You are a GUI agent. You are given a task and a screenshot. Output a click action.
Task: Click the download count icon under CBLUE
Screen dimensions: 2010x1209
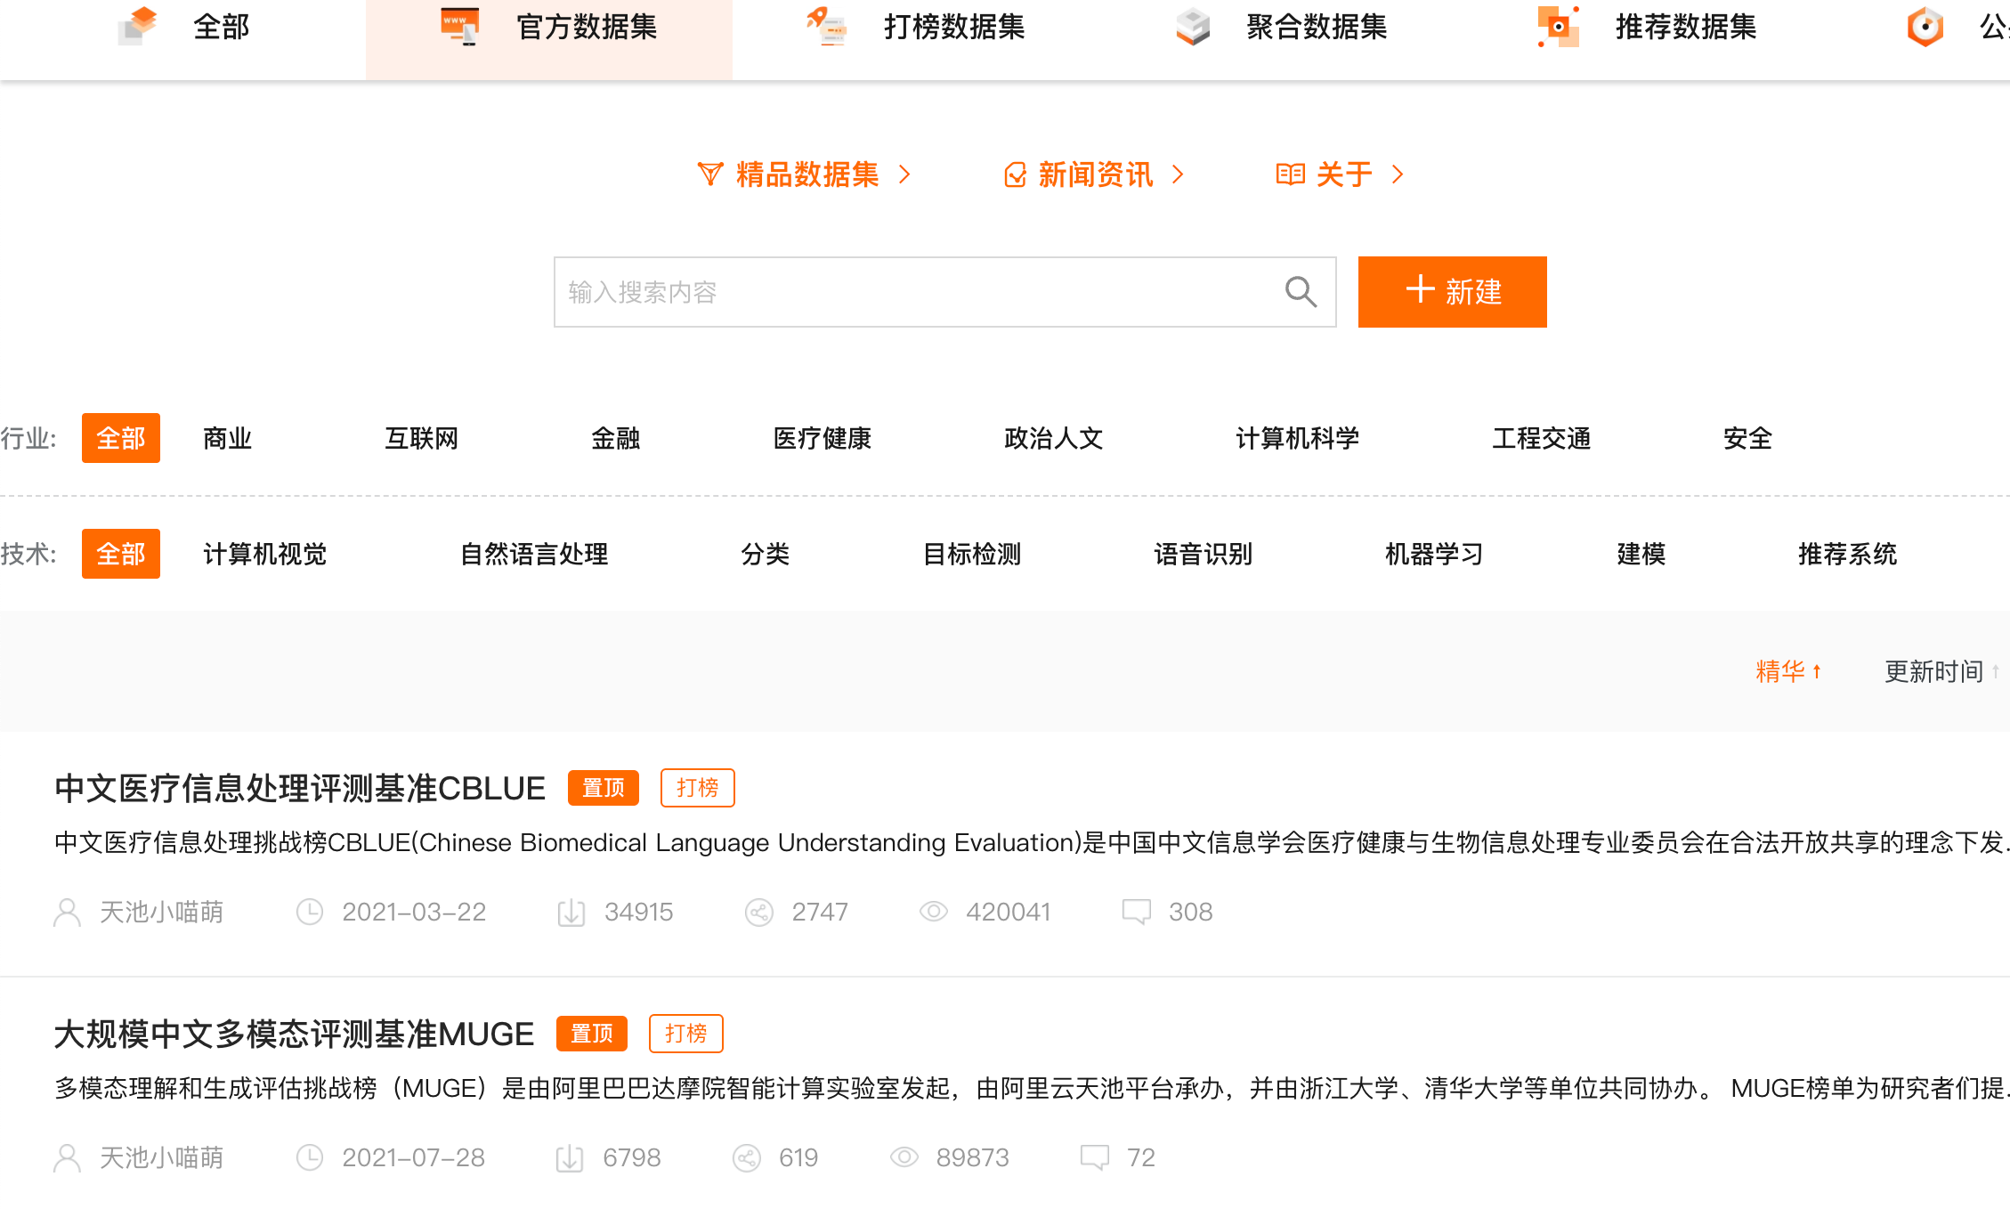[x=572, y=912]
